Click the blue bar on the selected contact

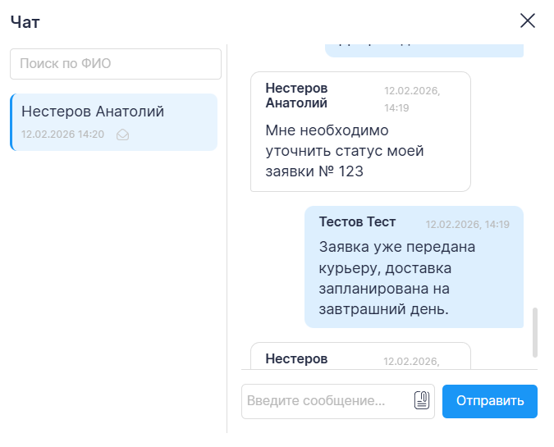point(11,122)
